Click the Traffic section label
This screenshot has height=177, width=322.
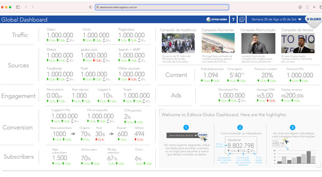[20, 35]
